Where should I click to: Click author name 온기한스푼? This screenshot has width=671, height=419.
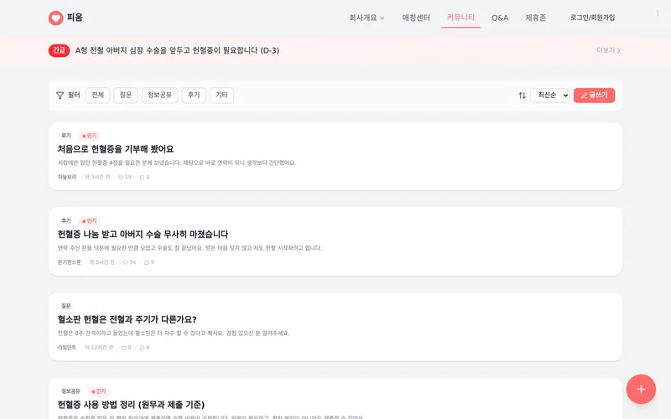(69, 262)
